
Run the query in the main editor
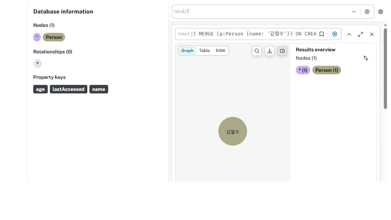tap(367, 12)
